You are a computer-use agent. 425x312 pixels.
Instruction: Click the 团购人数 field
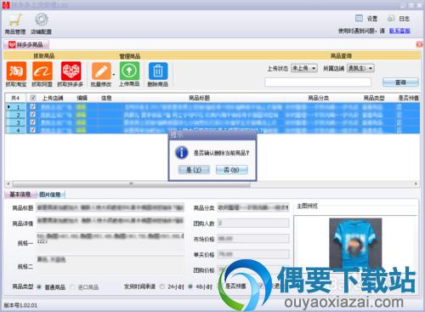[253, 223]
